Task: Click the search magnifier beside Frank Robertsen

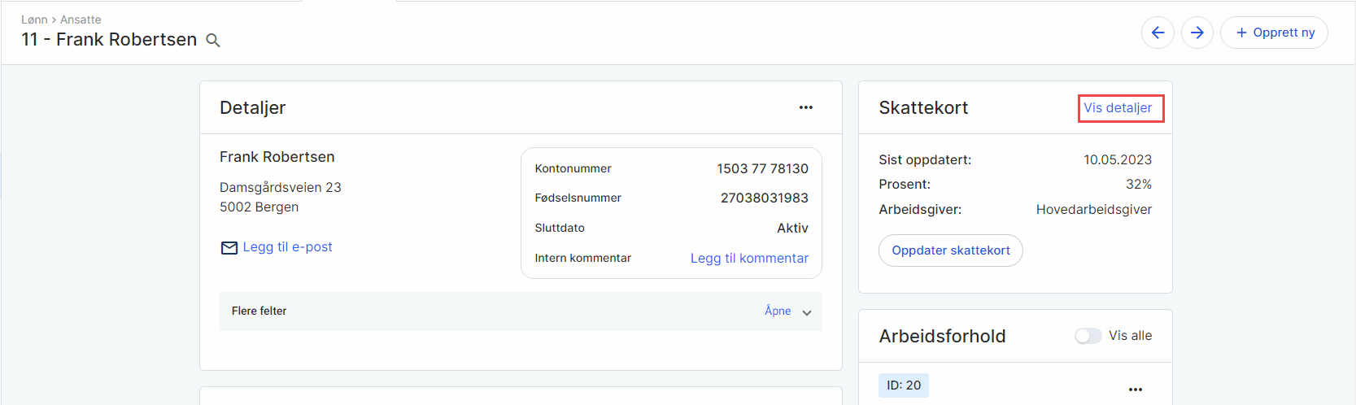Action: pos(213,40)
